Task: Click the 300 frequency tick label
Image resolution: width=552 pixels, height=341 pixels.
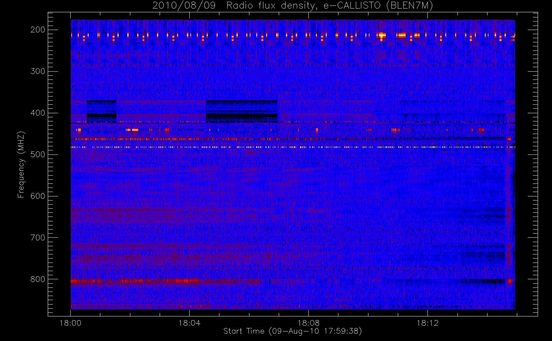Action: pos(38,71)
